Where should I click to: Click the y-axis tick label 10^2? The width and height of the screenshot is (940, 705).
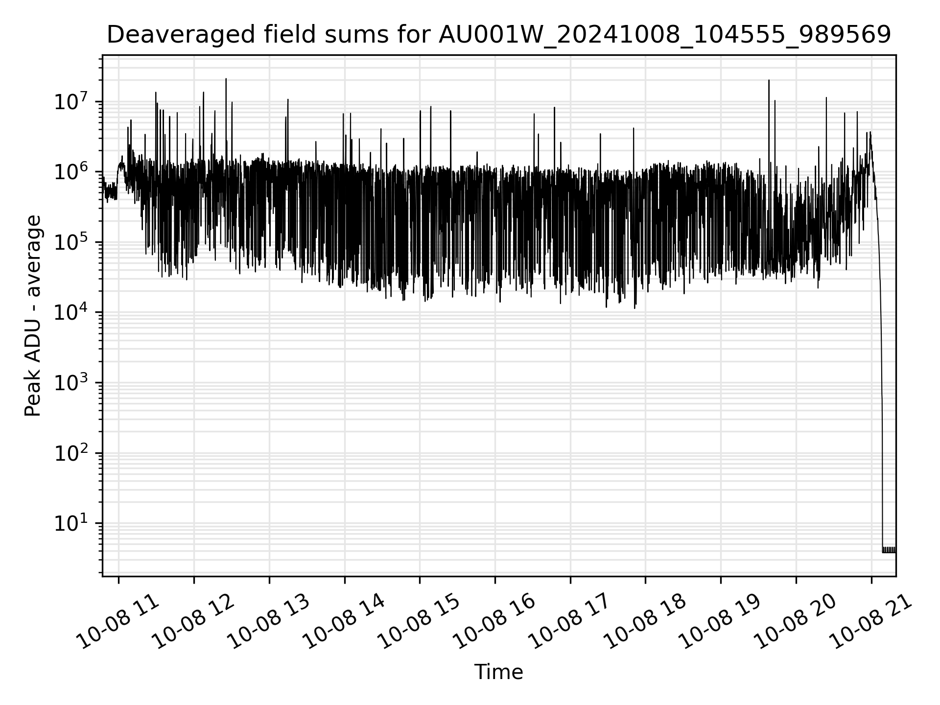click(x=71, y=453)
